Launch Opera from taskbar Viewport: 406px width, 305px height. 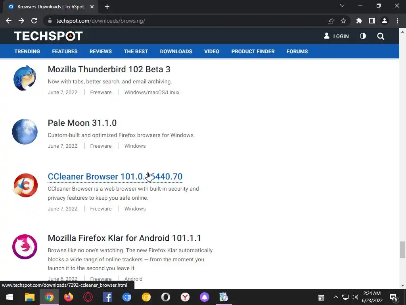pyautogui.click(x=88, y=297)
